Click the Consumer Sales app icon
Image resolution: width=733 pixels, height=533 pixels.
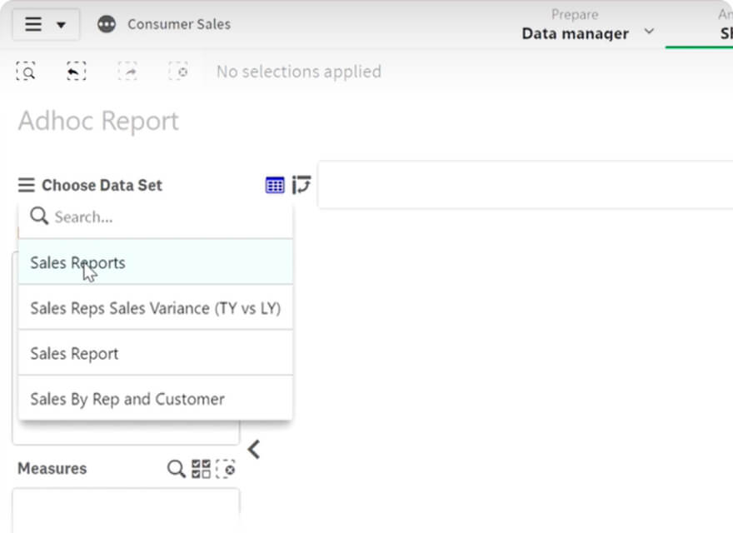pyautogui.click(x=107, y=24)
